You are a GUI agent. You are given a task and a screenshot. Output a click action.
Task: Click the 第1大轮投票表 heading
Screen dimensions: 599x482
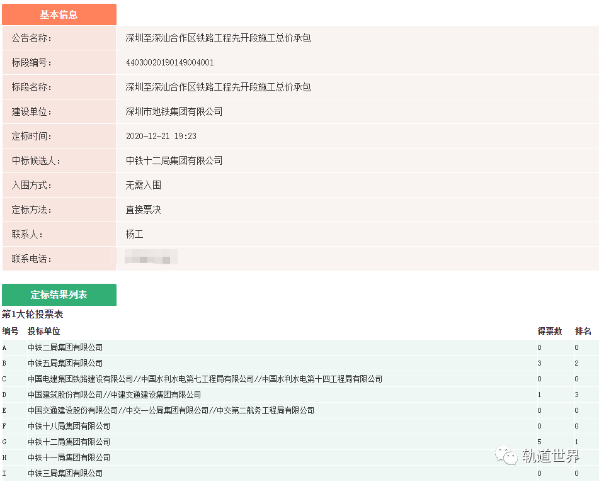point(33,315)
